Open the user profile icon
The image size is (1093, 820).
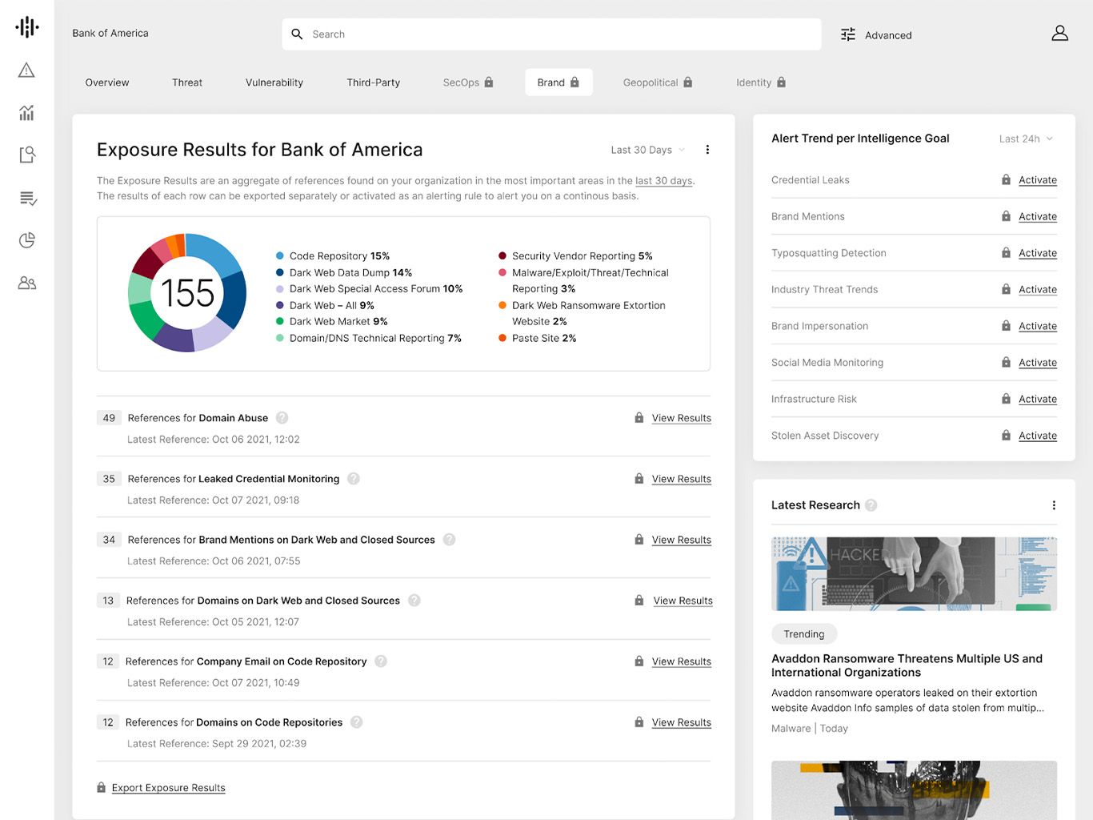tap(1060, 33)
